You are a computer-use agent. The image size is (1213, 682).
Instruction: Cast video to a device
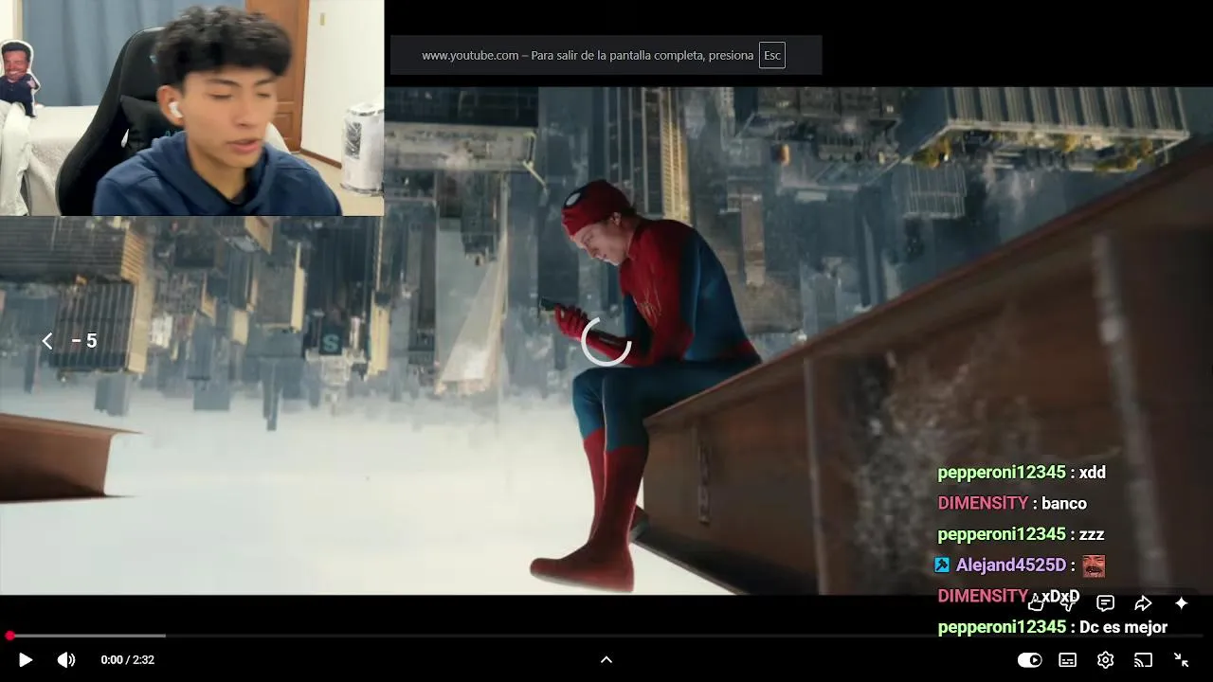1143,660
